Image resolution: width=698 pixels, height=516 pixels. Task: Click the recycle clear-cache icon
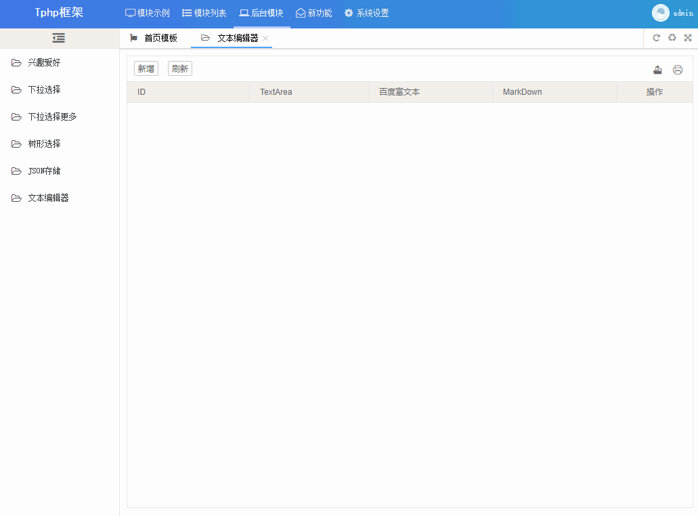(672, 38)
